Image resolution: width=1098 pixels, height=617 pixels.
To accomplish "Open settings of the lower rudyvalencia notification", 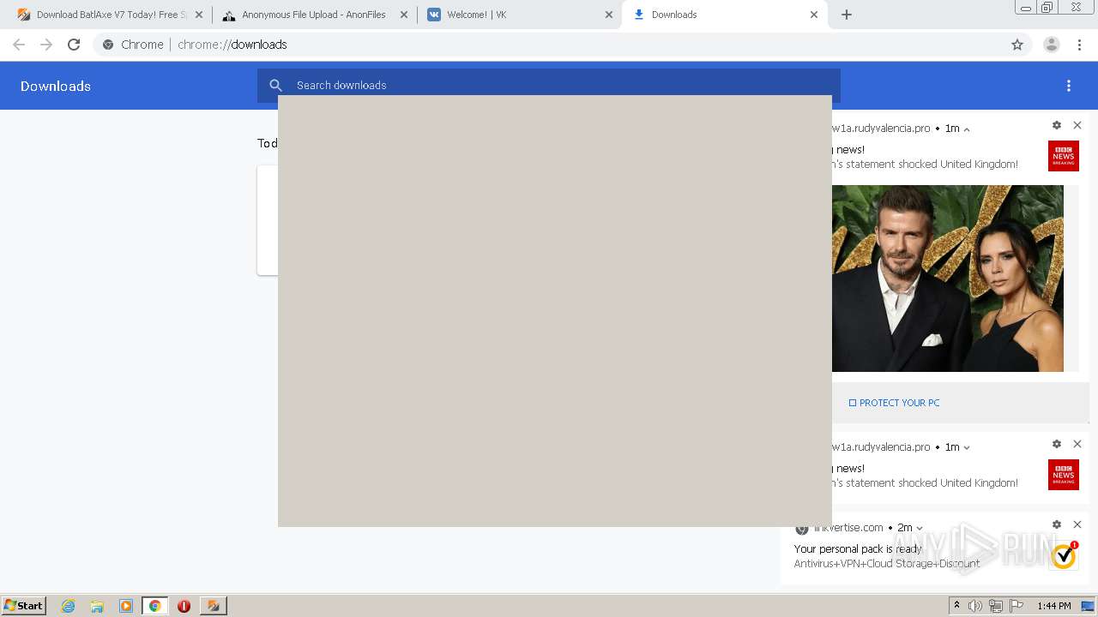I will tap(1057, 444).
